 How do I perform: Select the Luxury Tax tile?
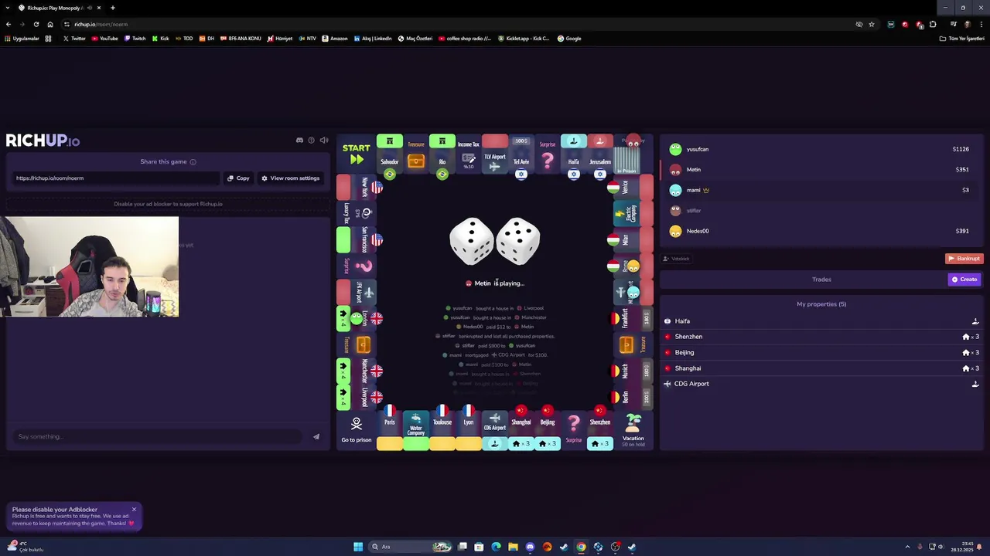pyautogui.click(x=357, y=213)
